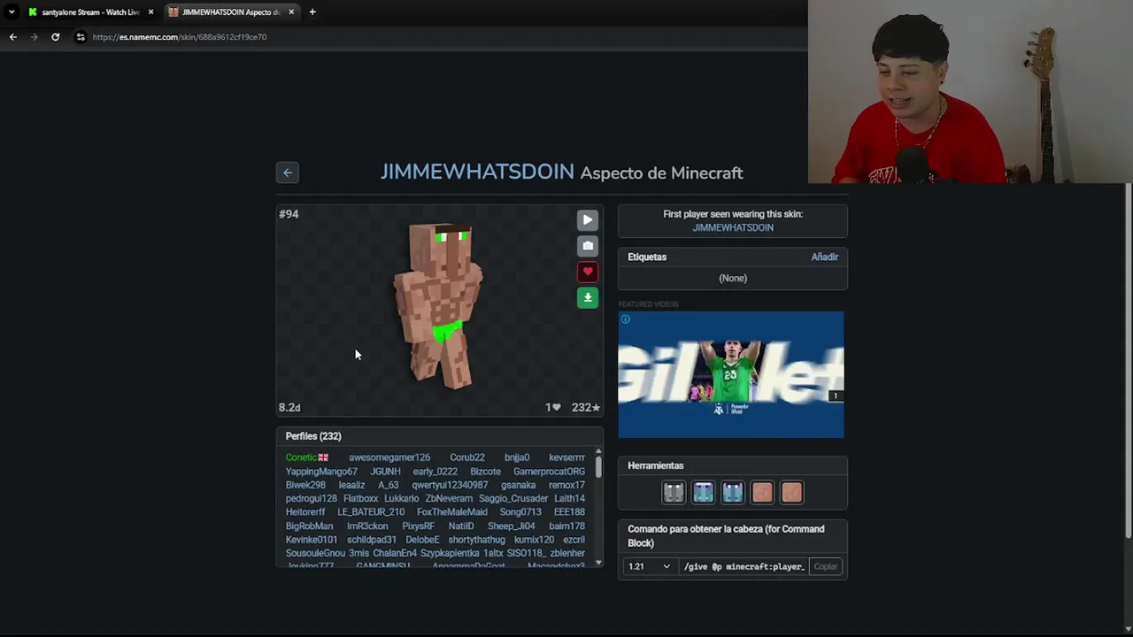This screenshot has height=637, width=1133.
Task: Click the Herramientas heading
Action: click(x=656, y=465)
